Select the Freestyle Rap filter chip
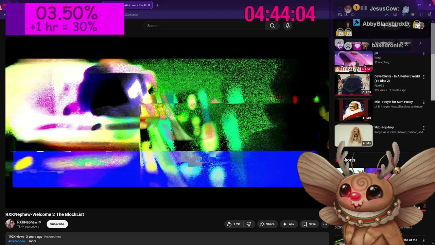 coord(358,43)
